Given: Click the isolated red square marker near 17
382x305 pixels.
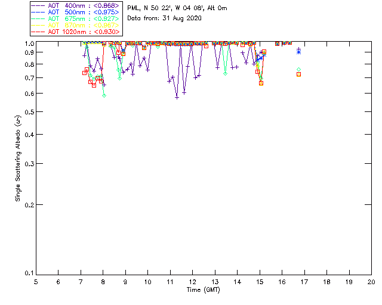Looking at the screenshot, I should (298, 74).
